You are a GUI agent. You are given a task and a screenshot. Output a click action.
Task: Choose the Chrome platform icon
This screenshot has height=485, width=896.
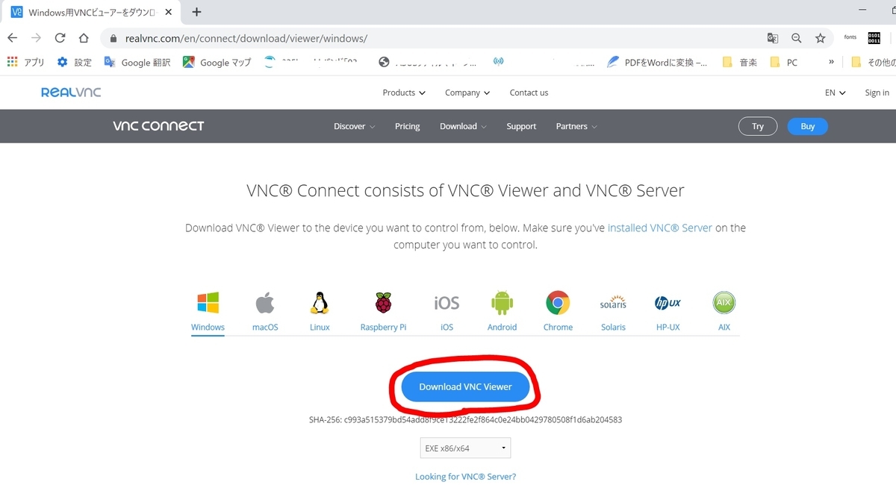click(x=558, y=302)
